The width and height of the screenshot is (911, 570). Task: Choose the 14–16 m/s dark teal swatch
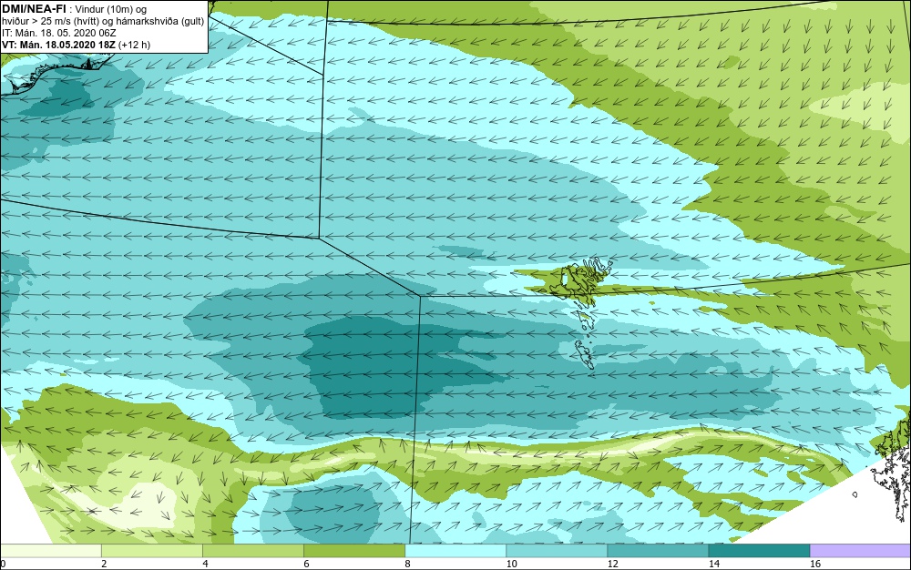(759, 550)
